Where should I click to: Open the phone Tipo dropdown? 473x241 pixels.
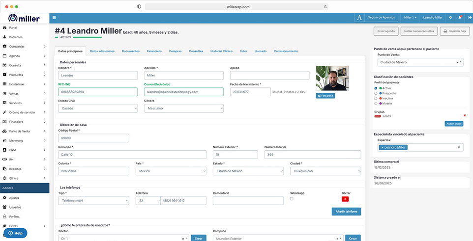pyautogui.click(x=93, y=201)
